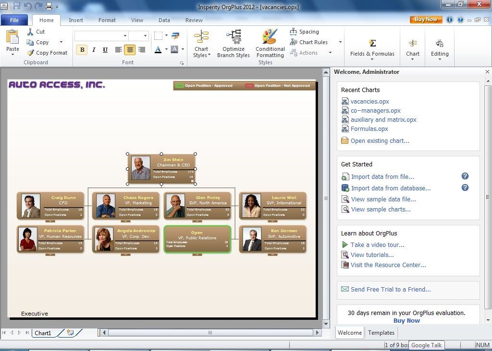This screenshot has height=351, width=492.
Task: Open Optimize Branch Styles
Action: [234, 44]
